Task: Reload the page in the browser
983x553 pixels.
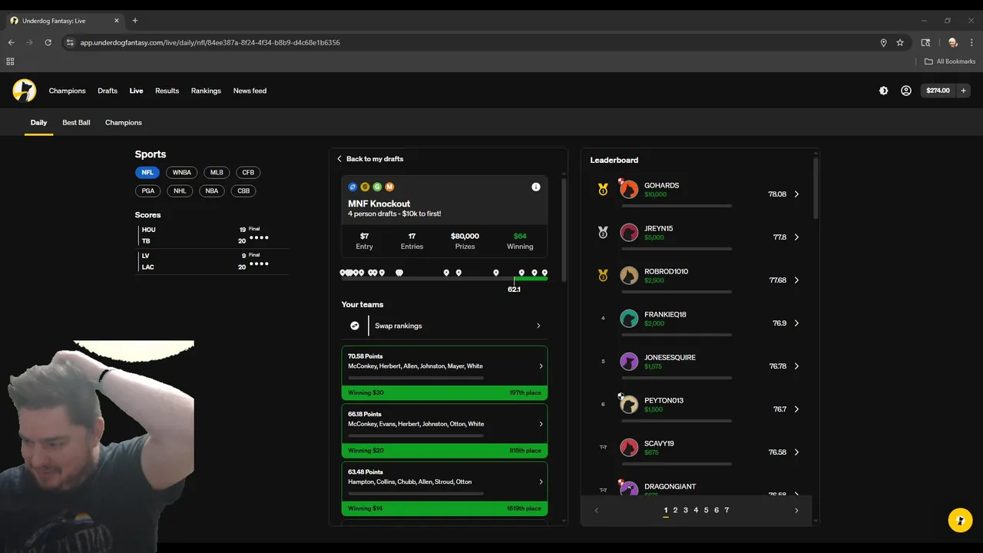Action: (x=48, y=42)
